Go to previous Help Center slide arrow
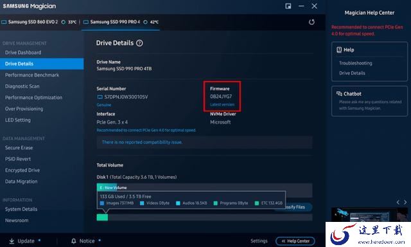The image size is (411, 247). point(398,202)
